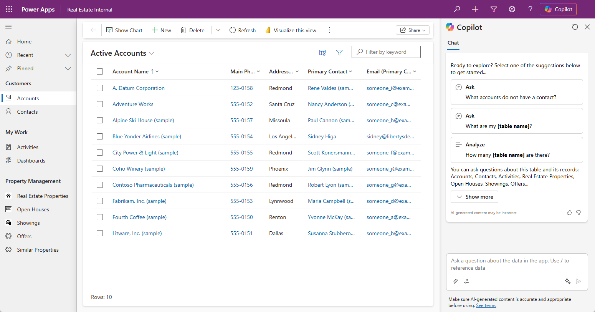Open the settings gear icon
The height and width of the screenshot is (312, 595).
point(512,9)
